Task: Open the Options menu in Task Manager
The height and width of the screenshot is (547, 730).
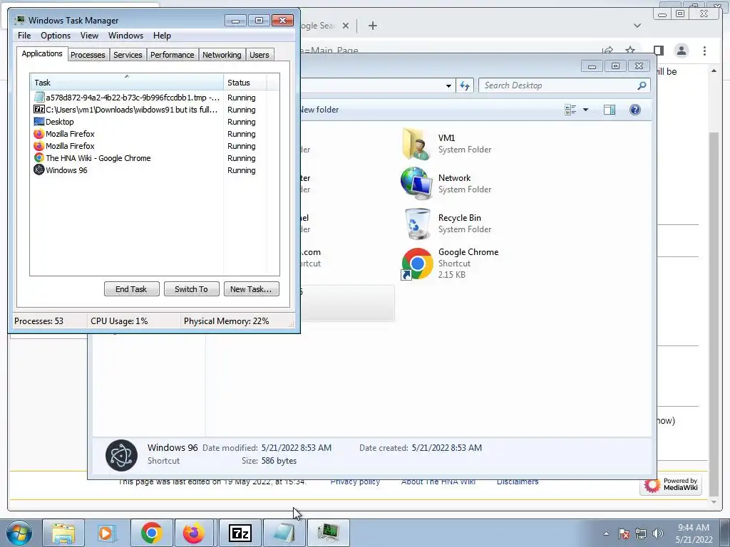Action: pos(56,36)
